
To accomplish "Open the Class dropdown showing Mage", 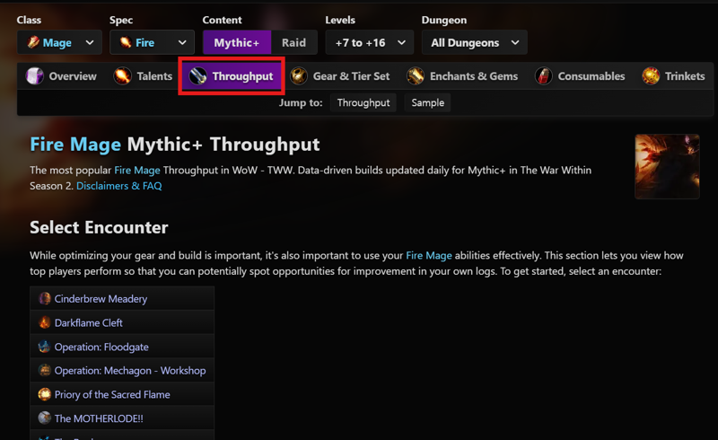I will 59,42.
